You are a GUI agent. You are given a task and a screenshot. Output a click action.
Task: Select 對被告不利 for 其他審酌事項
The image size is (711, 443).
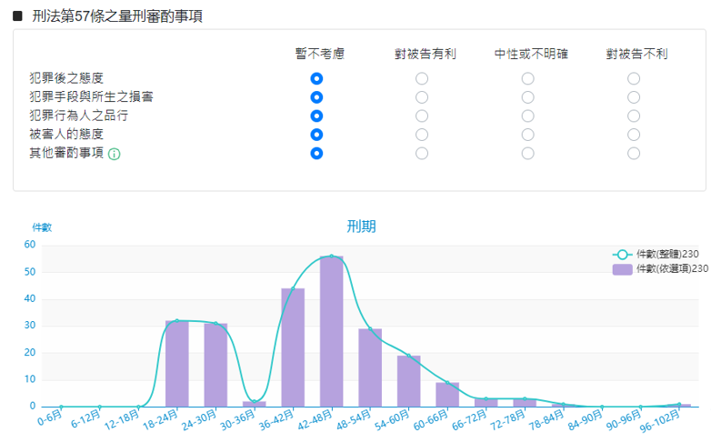coord(634,153)
